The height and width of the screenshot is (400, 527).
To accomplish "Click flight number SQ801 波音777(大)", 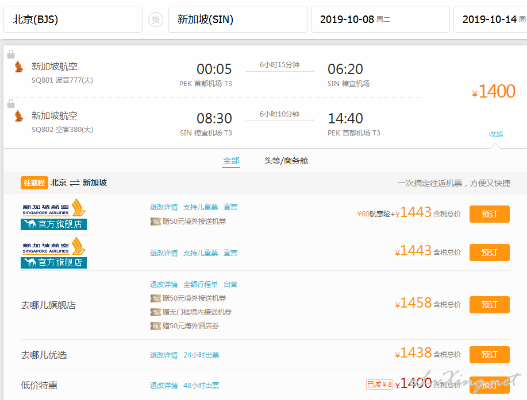I will click(x=62, y=80).
